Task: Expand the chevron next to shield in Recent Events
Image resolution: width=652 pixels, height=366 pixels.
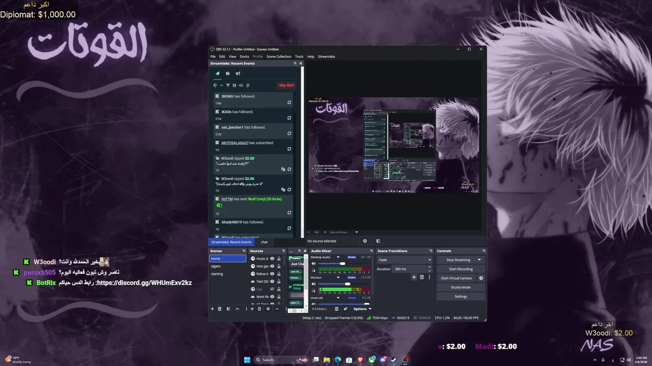Action: pyautogui.click(x=221, y=85)
